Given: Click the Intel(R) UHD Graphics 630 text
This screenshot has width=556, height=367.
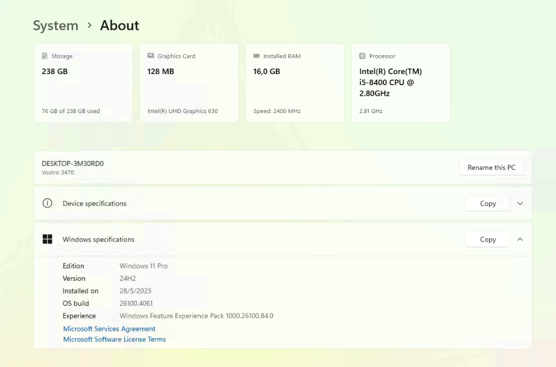Looking at the screenshot, I should tap(183, 111).
